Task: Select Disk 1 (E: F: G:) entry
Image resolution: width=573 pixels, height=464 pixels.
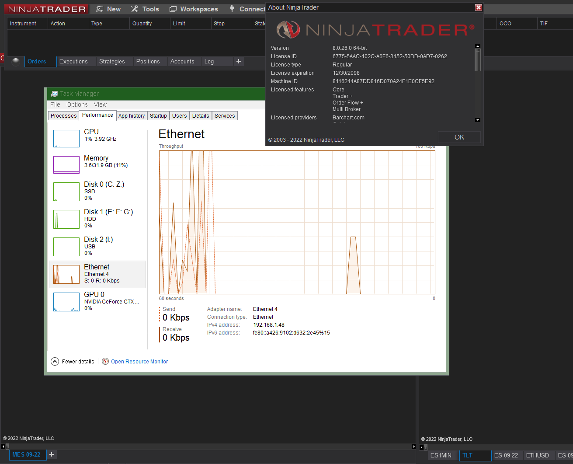Action: point(97,219)
